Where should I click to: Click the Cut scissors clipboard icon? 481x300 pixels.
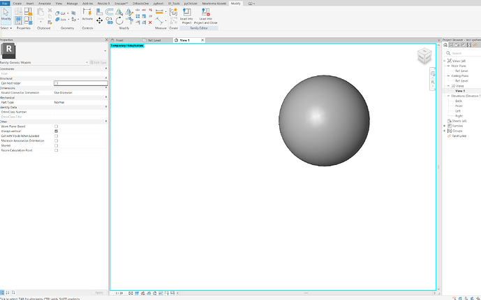(x=50, y=10)
